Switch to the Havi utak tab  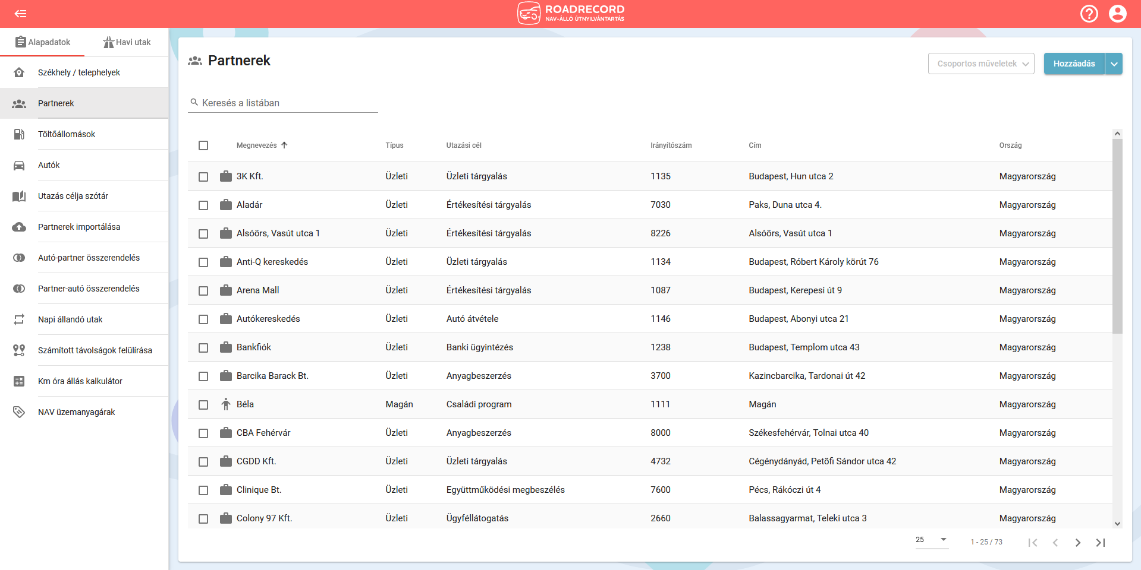[127, 42]
